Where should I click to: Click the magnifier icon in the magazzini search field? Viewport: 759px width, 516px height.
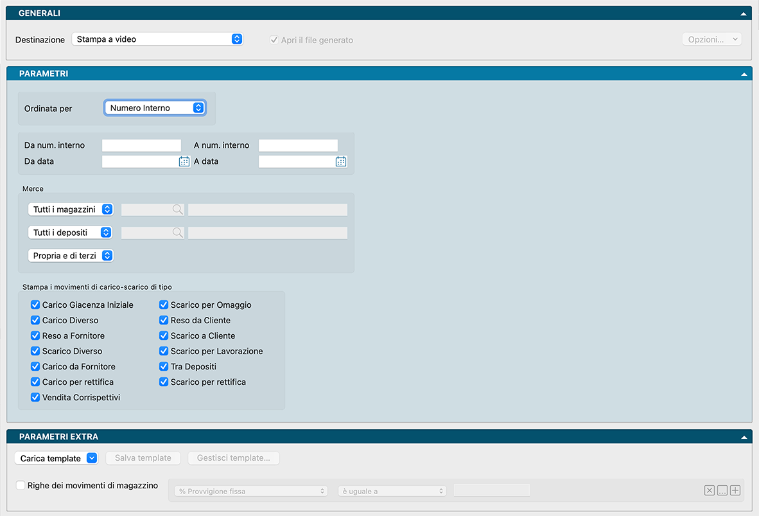(x=177, y=209)
